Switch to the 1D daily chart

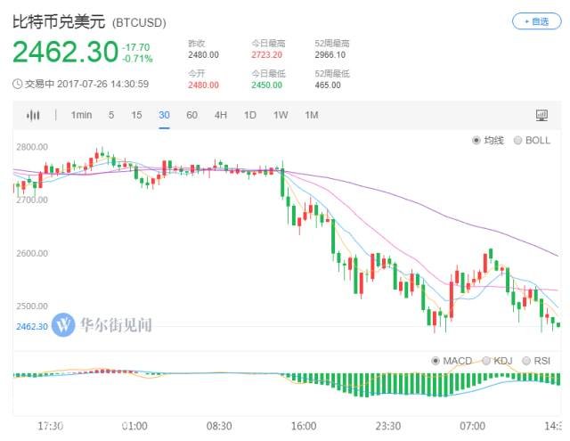coord(250,115)
